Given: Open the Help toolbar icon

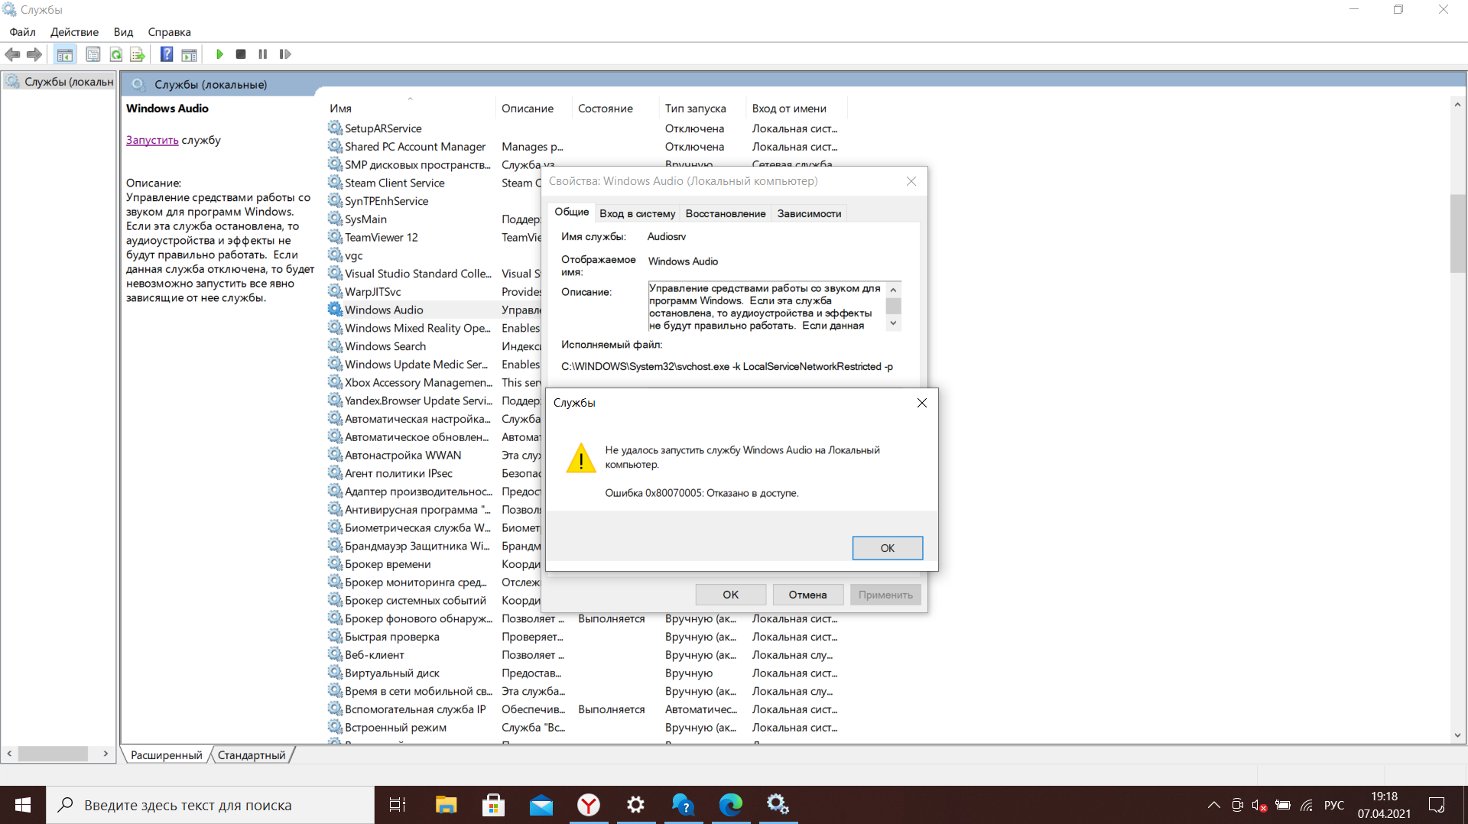Looking at the screenshot, I should (166, 54).
